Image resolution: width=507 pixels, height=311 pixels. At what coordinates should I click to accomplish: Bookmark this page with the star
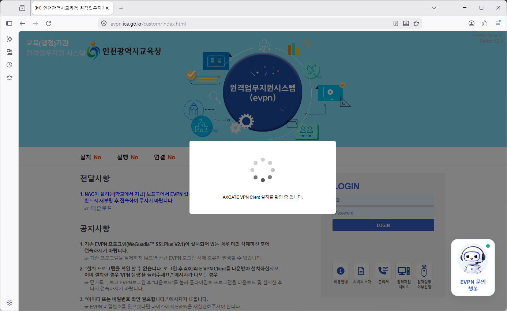[416, 23]
